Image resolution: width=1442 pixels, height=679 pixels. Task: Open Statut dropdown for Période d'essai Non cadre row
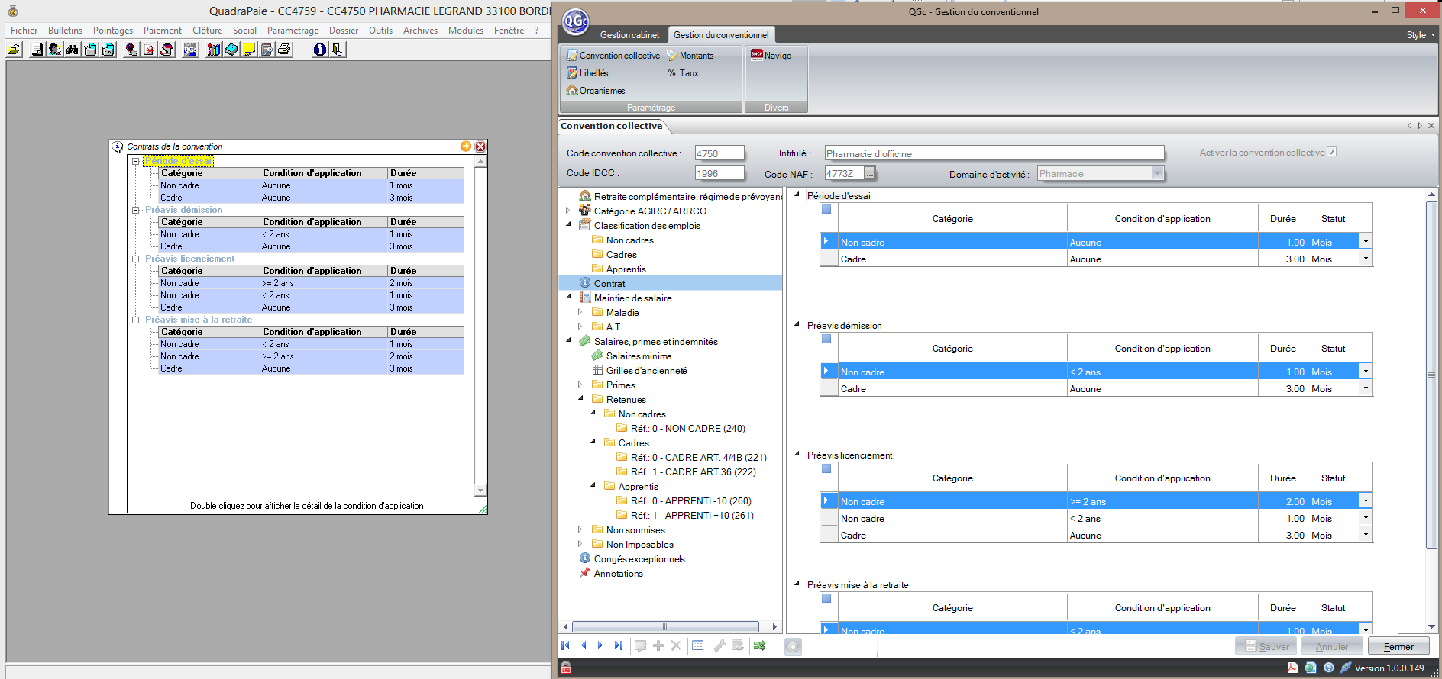coord(1366,241)
